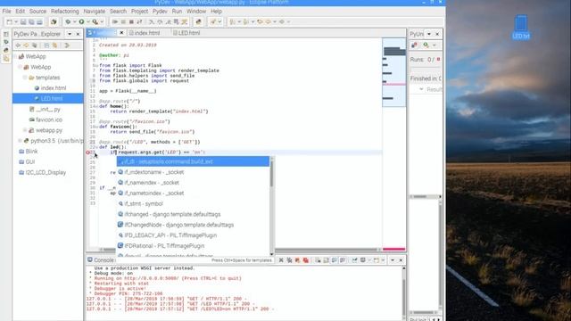Select the Blink project
This screenshot has height=321, width=571.
(29, 152)
